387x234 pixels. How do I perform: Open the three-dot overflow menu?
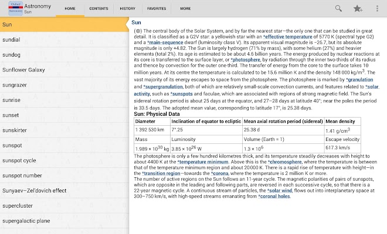[377, 9]
